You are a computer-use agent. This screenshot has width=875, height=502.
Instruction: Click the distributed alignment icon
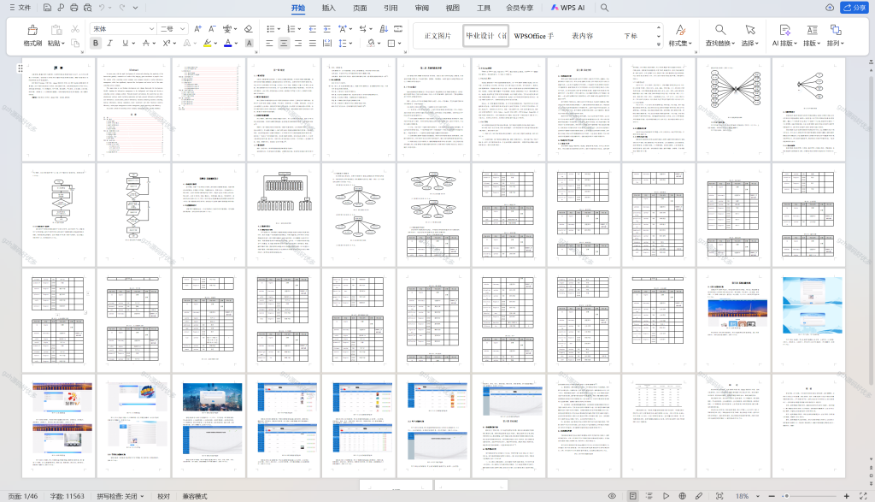tap(327, 43)
